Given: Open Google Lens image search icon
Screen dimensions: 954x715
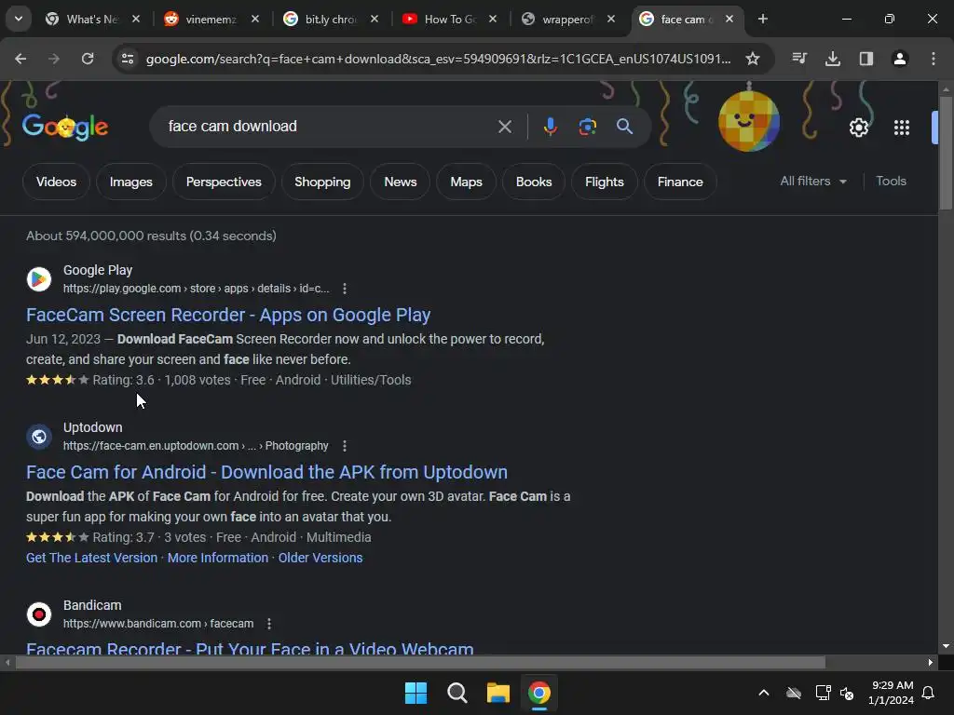Looking at the screenshot, I should pos(587,127).
